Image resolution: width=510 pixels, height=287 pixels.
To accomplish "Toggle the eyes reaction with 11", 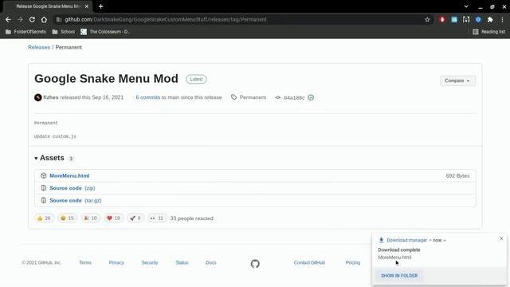I will tap(157, 218).
